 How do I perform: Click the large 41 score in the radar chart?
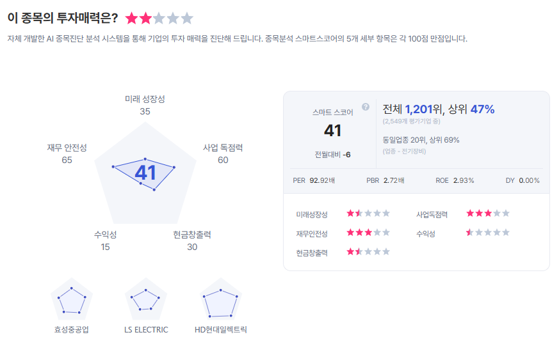tap(145, 173)
